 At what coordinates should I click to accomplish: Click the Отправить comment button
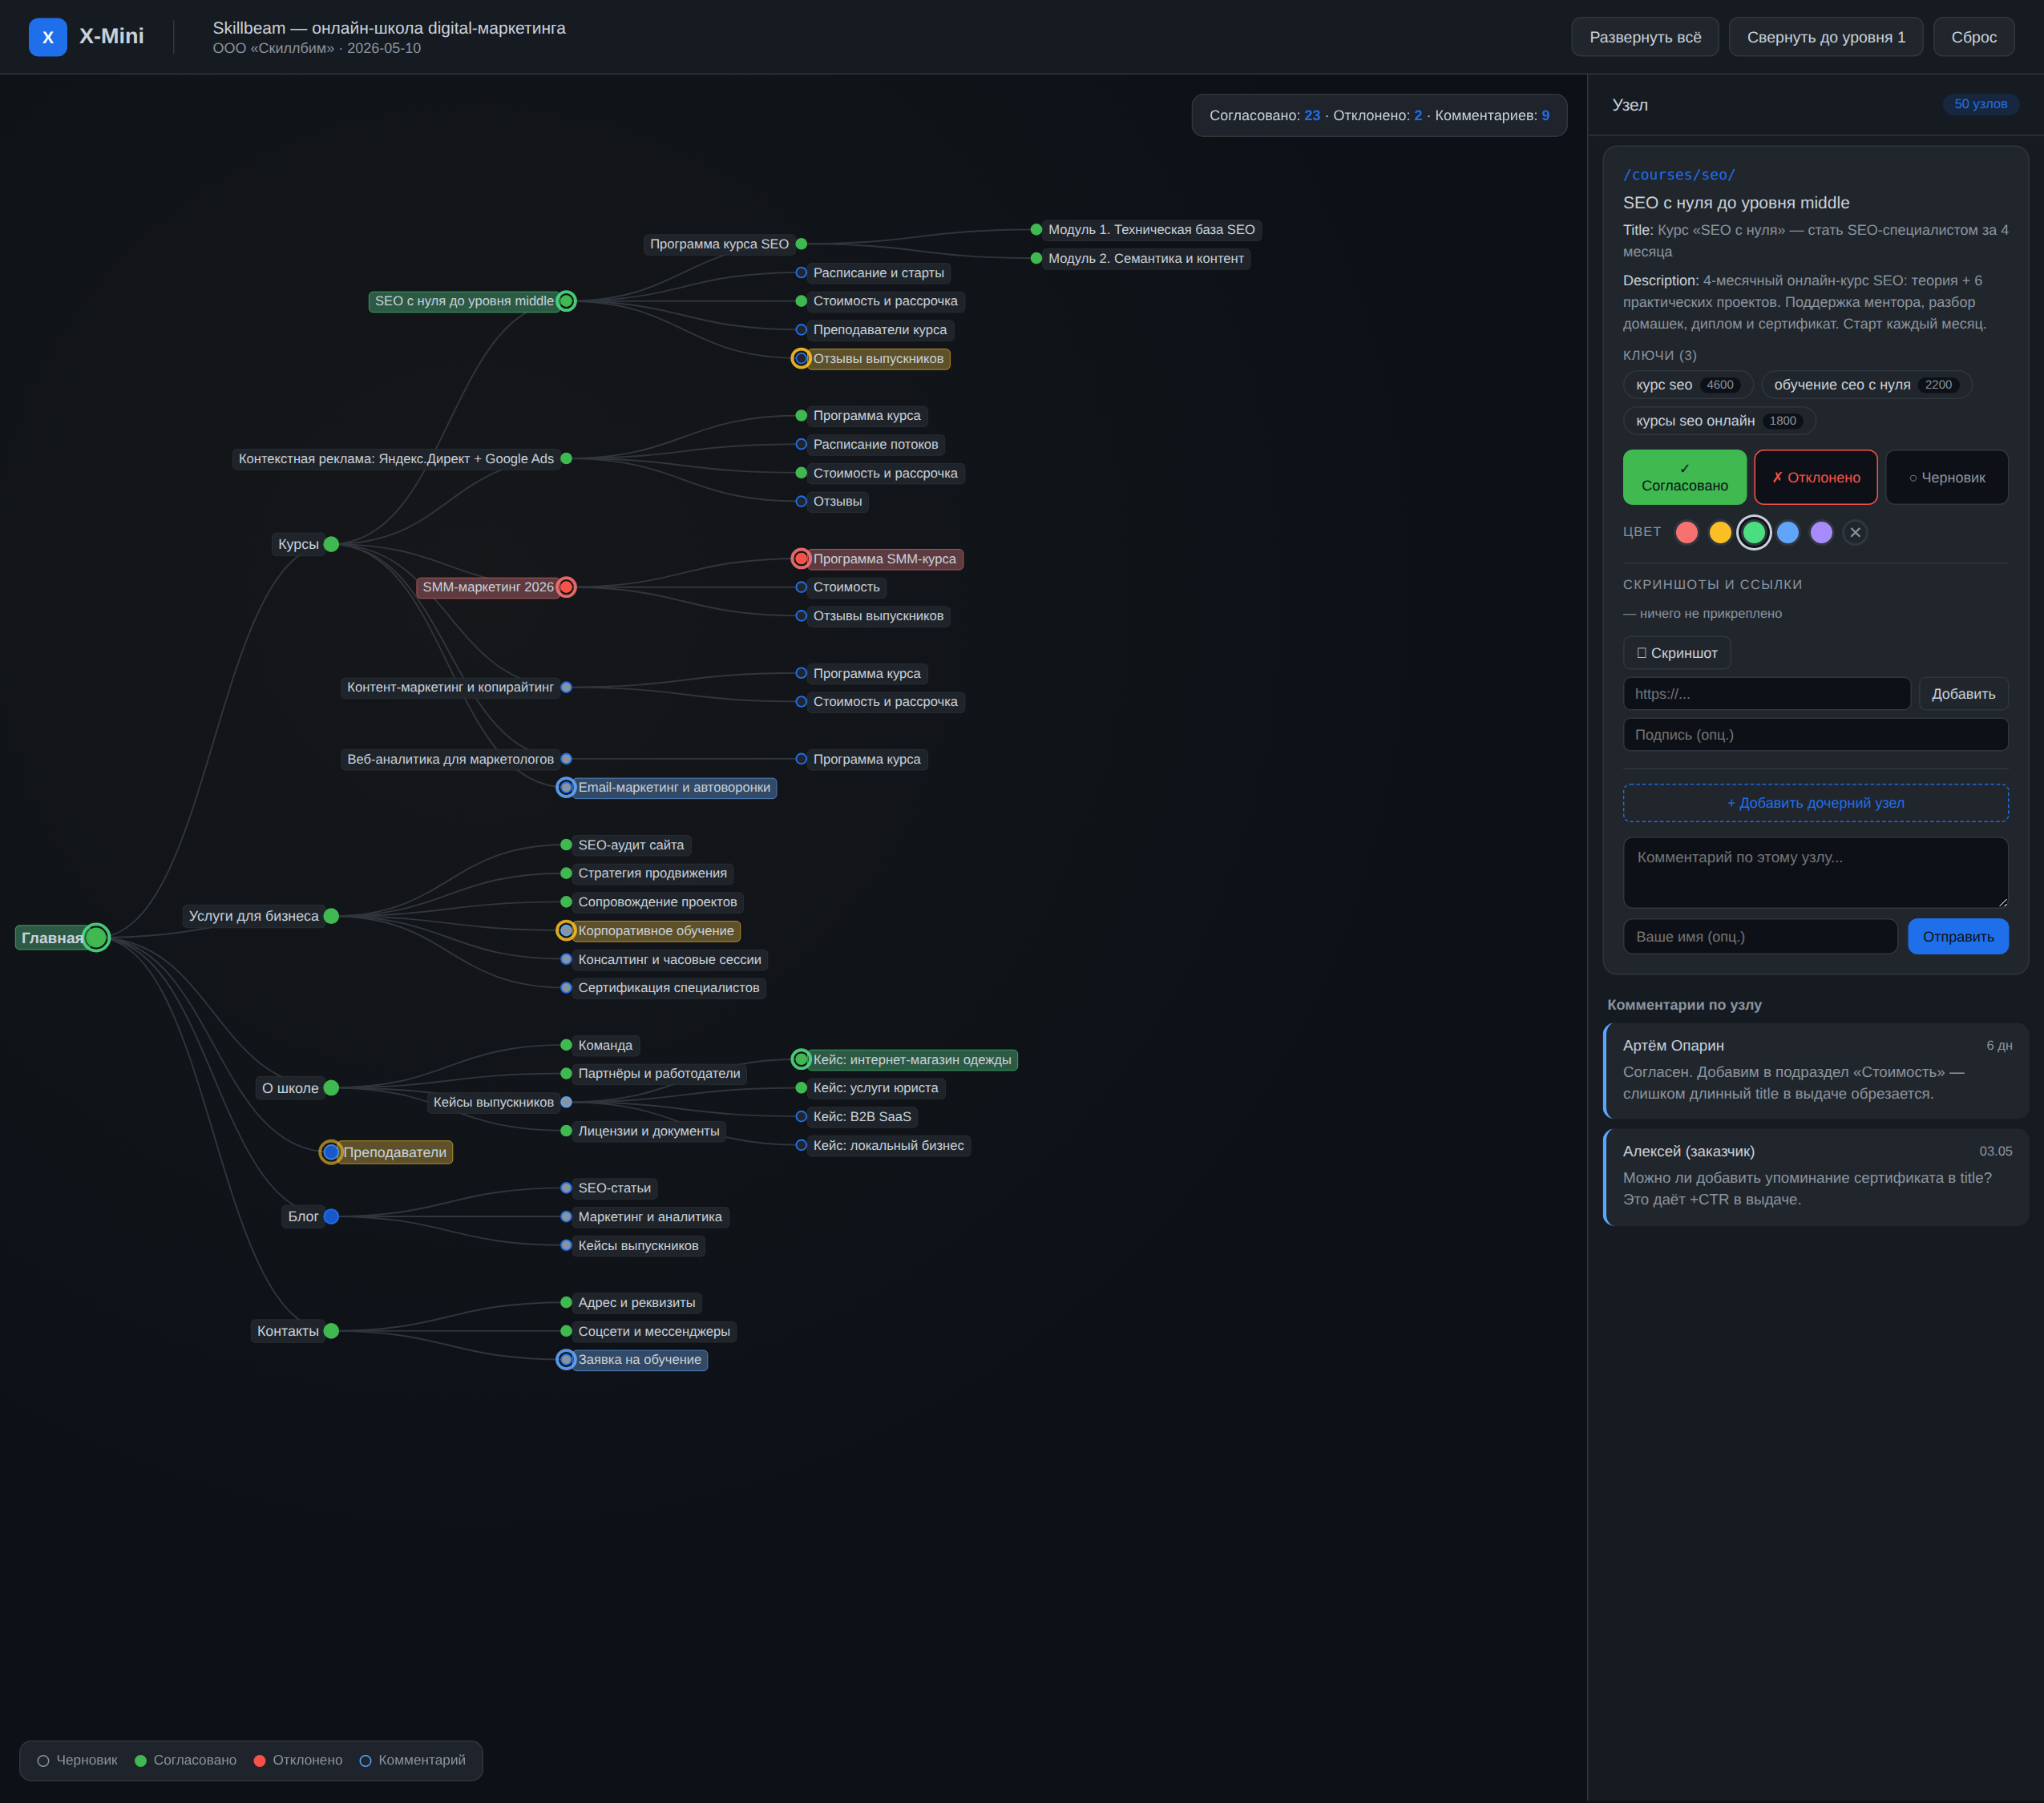point(1957,937)
